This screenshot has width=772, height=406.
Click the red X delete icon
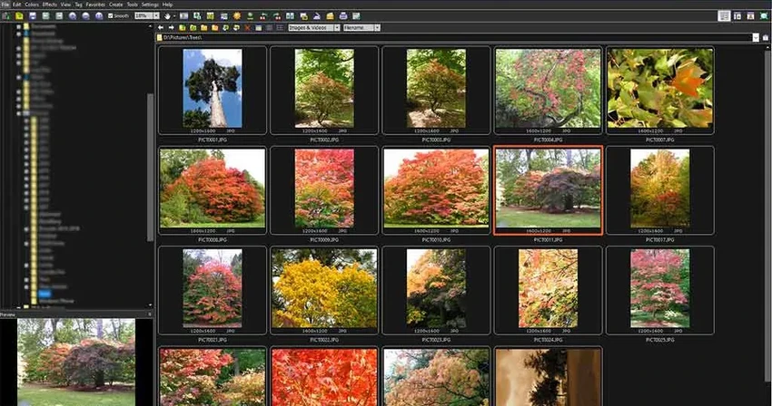click(247, 27)
